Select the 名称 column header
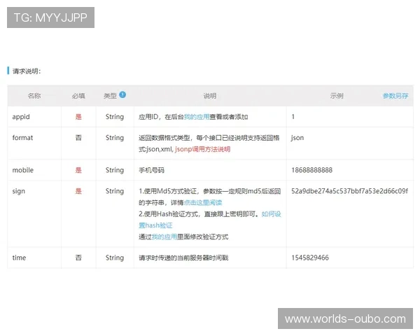Viewport: 420px width, 336px height. pos(34,96)
